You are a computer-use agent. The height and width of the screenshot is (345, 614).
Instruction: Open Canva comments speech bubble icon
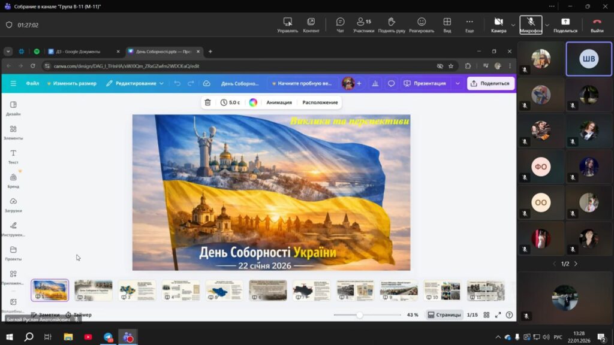point(391,83)
